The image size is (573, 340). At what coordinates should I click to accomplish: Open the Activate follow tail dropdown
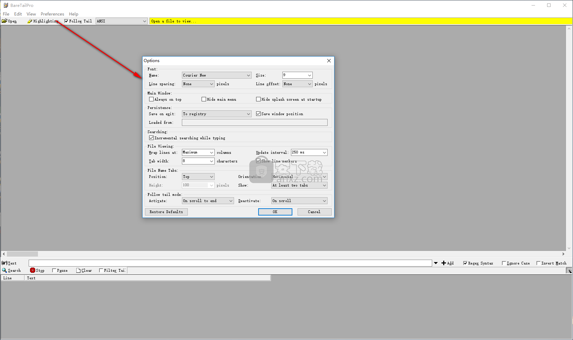click(x=208, y=201)
